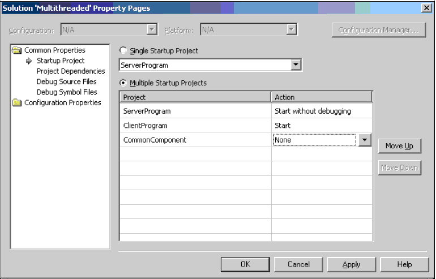Click the OK button
Screen dimensions: 436x279
point(245,264)
